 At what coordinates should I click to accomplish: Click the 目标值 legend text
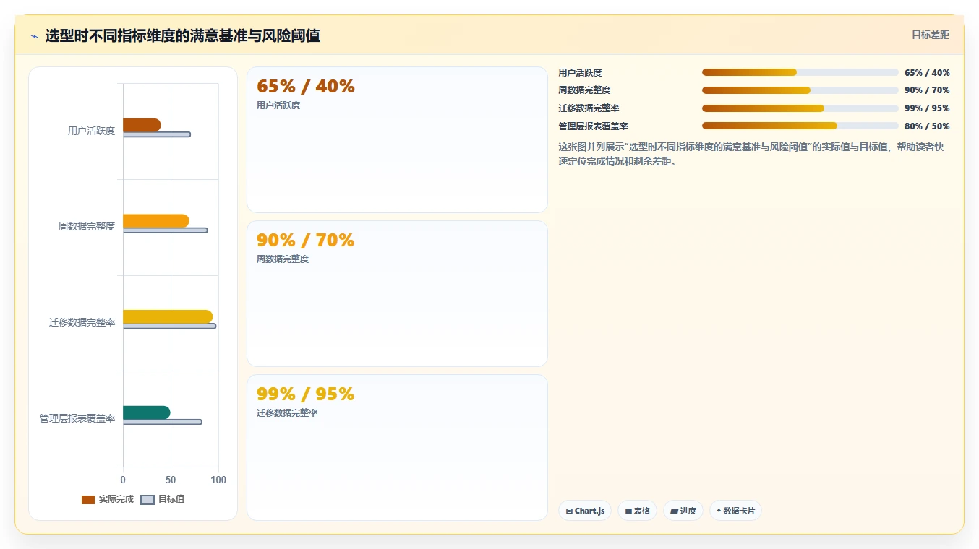(171, 499)
